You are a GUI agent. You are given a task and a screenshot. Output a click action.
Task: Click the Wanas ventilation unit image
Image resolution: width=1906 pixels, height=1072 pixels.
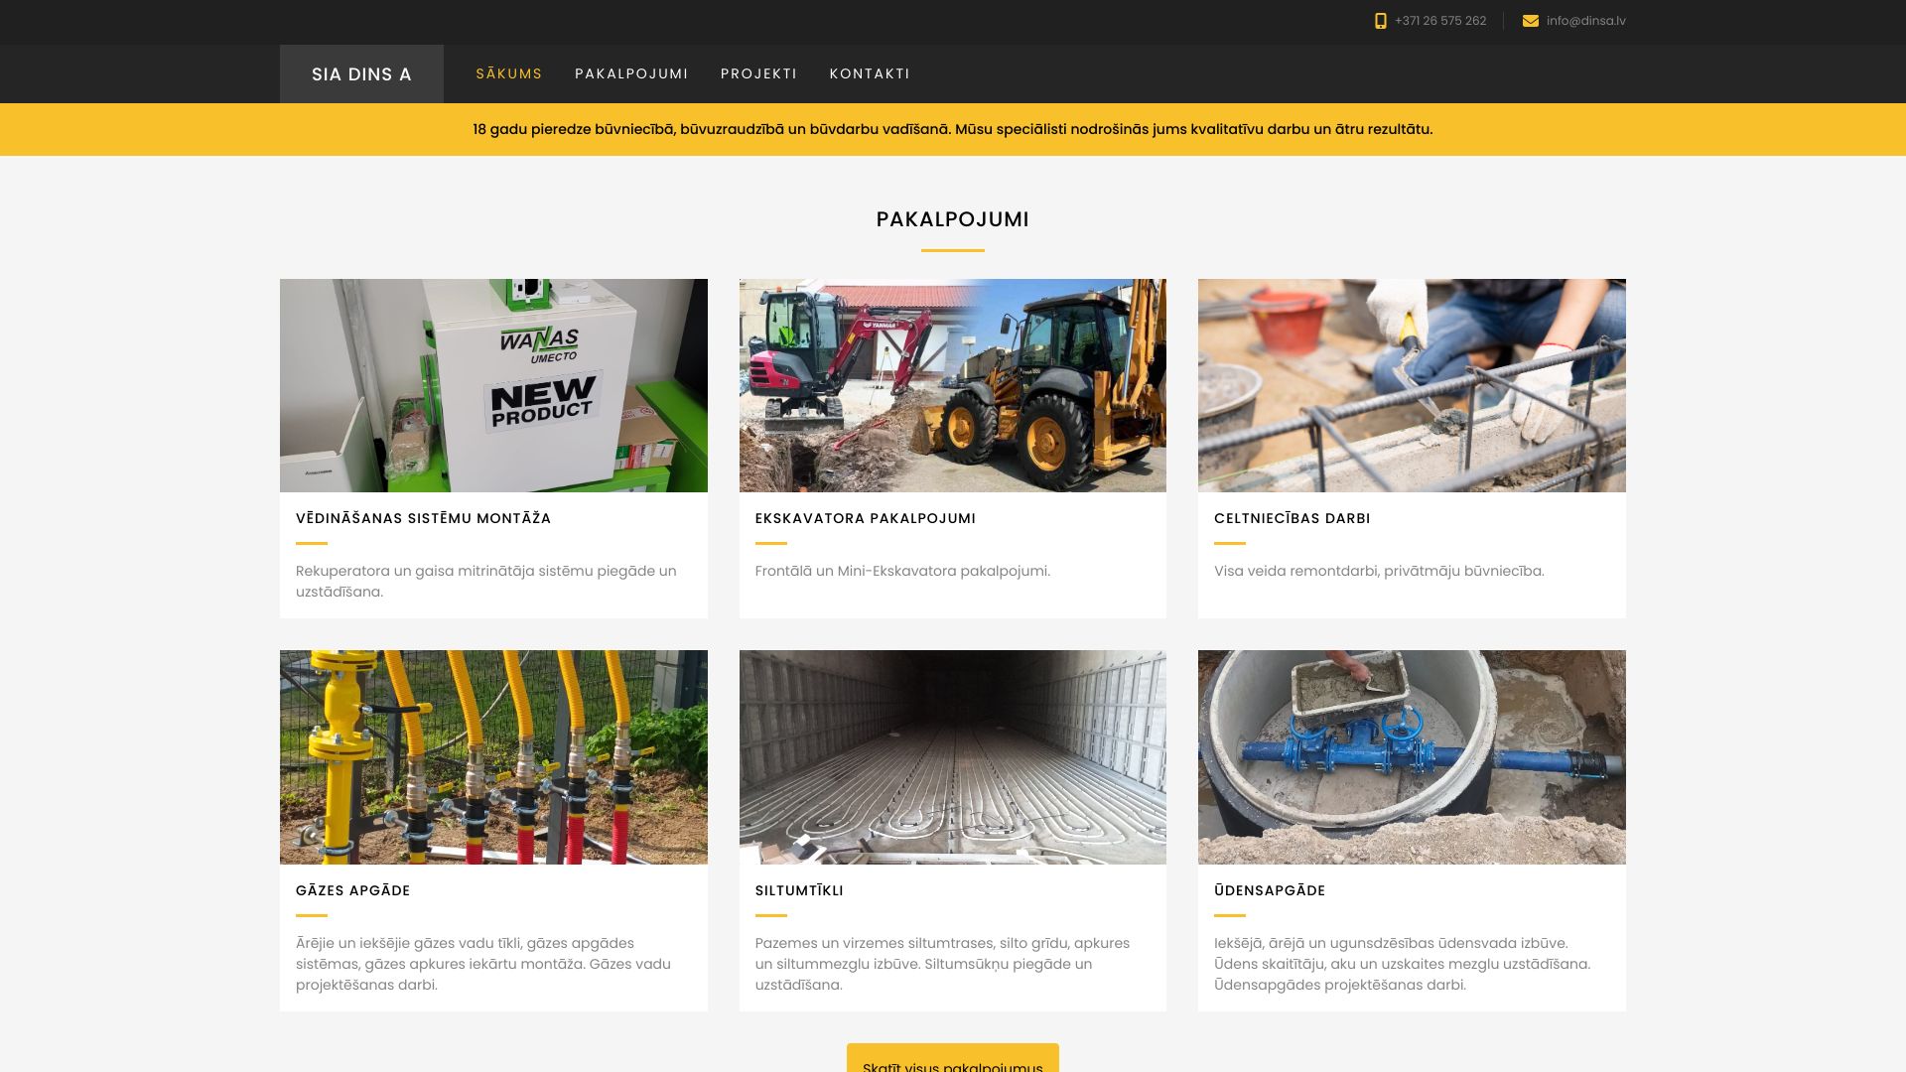point(493,385)
